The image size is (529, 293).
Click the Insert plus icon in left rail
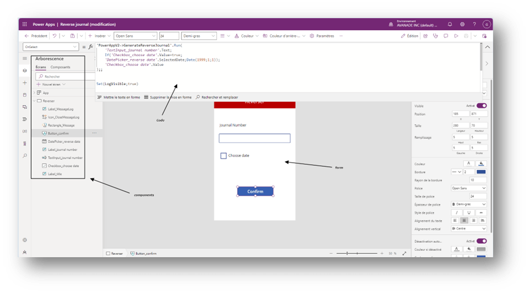[x=25, y=83]
